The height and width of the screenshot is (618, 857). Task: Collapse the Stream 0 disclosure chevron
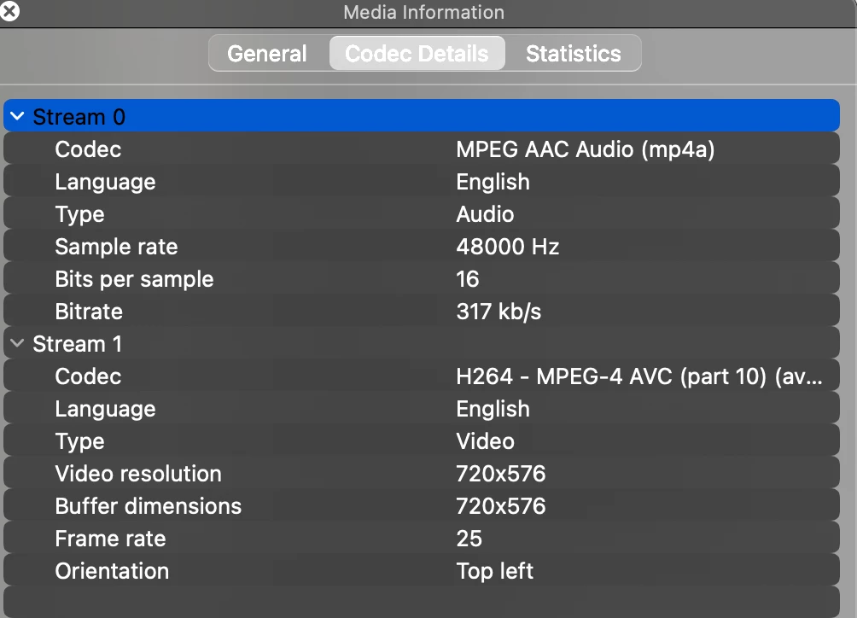click(17, 117)
